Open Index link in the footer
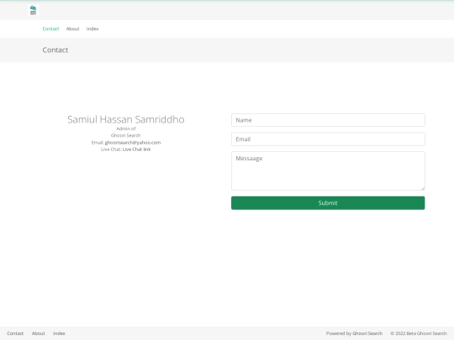Image resolution: width=454 pixels, height=340 pixels. click(59, 333)
